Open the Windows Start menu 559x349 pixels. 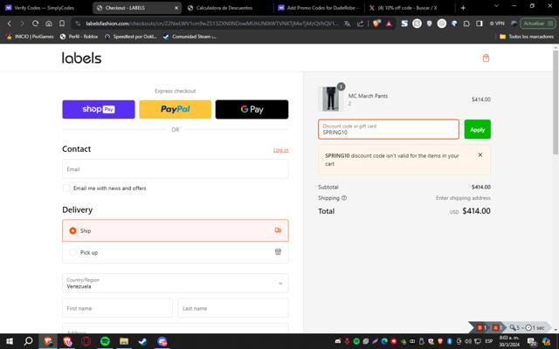point(10,341)
